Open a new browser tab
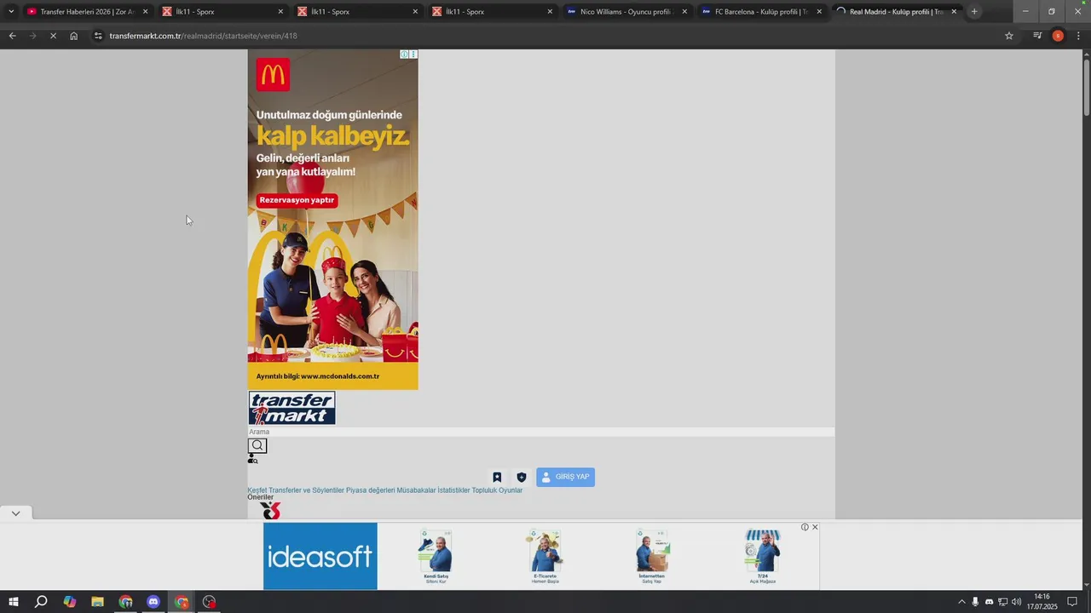The width and height of the screenshot is (1091, 613). pyautogui.click(x=974, y=12)
